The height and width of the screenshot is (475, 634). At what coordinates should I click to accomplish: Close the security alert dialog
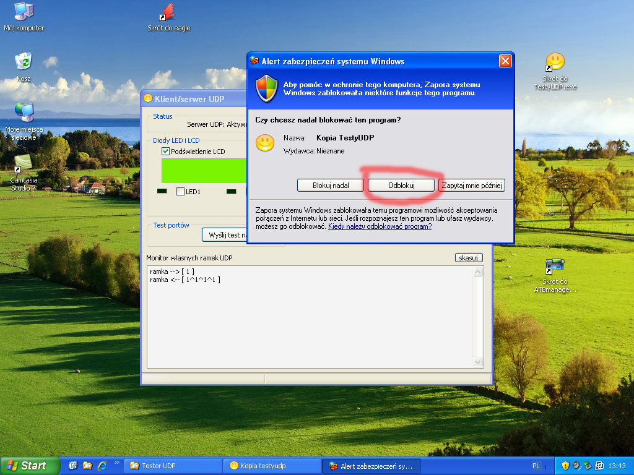505,61
